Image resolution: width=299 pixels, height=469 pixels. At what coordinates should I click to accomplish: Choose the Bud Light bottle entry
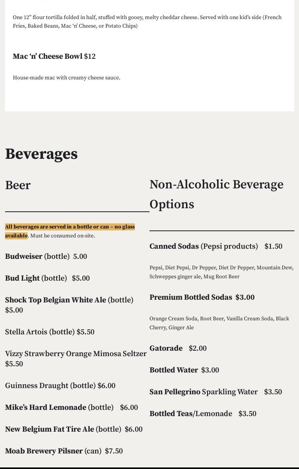(47, 278)
